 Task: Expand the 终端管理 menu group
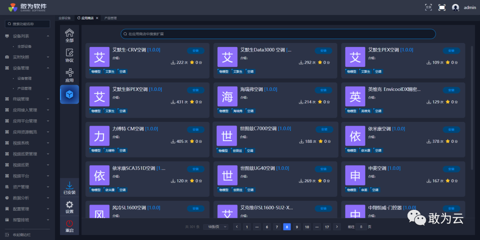48,99
